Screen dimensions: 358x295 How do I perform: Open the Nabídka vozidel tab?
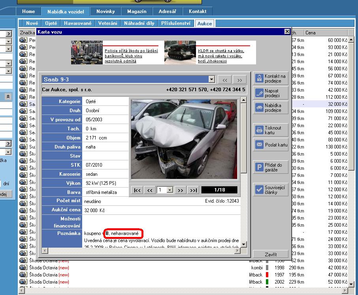[x=66, y=11]
